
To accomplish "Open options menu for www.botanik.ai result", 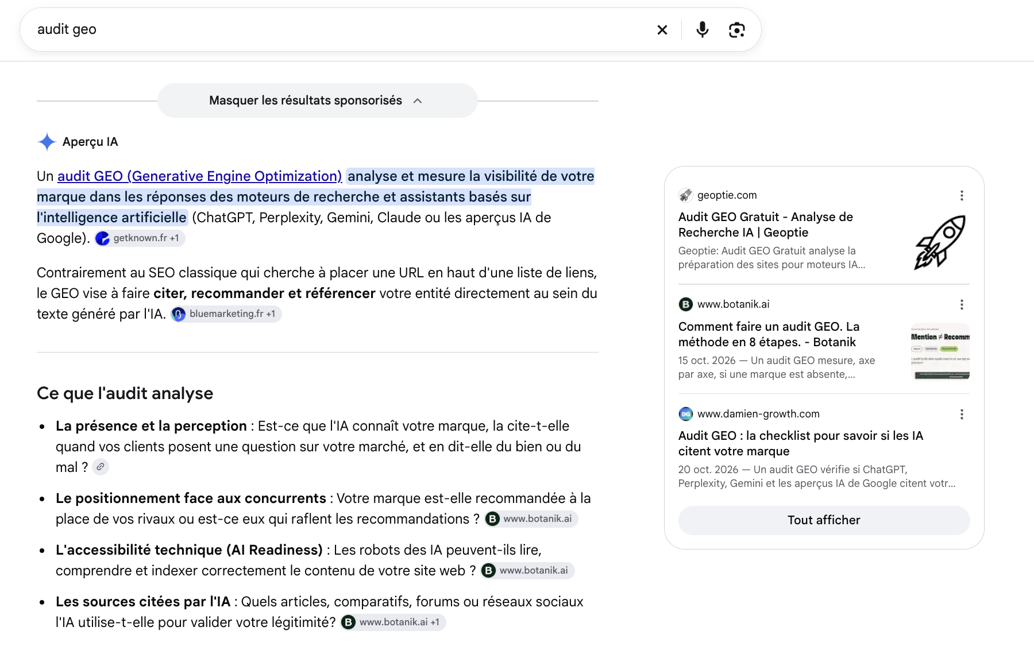I will (x=962, y=304).
